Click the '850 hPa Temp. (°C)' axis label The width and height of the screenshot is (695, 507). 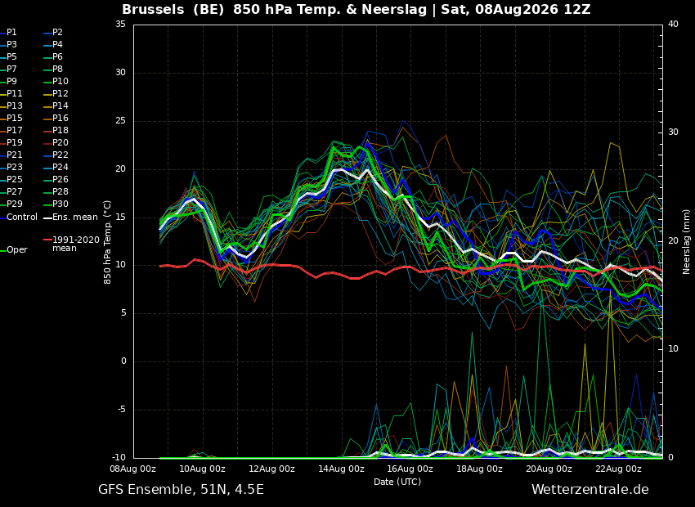(108, 242)
